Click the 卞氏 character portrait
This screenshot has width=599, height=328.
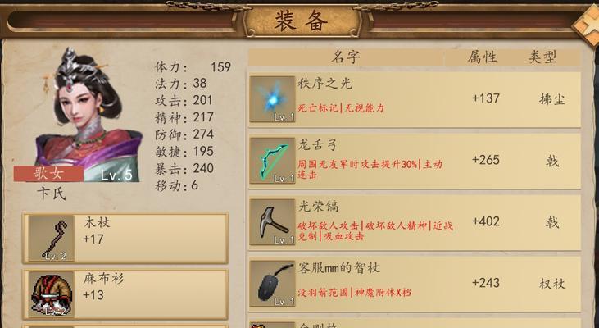88,115
